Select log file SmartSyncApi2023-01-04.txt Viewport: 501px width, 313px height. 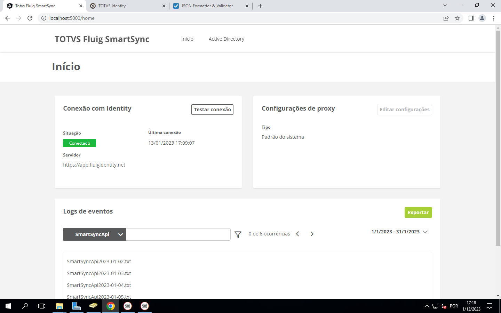(99, 285)
